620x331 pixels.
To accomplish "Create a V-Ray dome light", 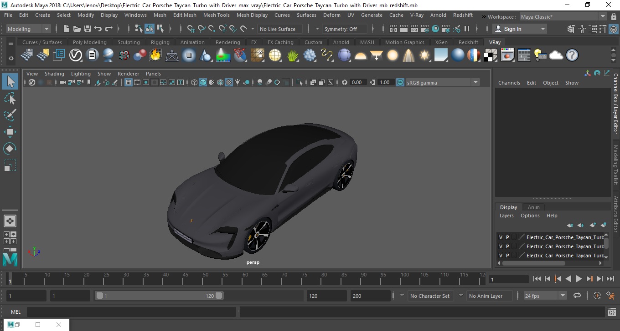I will [x=361, y=55].
